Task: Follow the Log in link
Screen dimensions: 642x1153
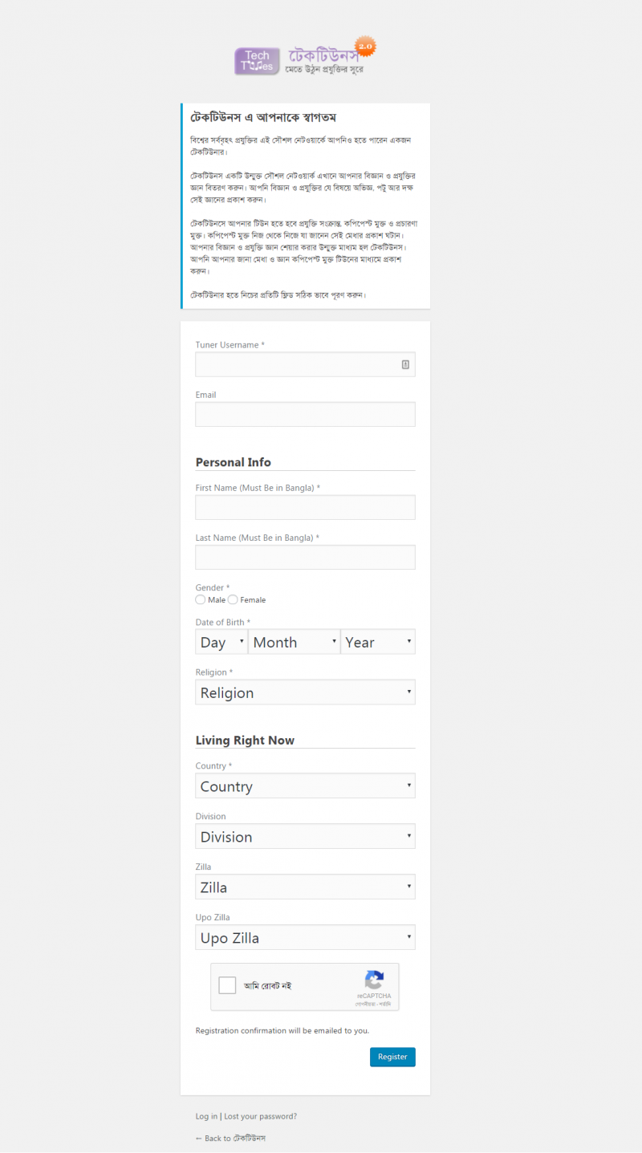Action: (x=206, y=1116)
